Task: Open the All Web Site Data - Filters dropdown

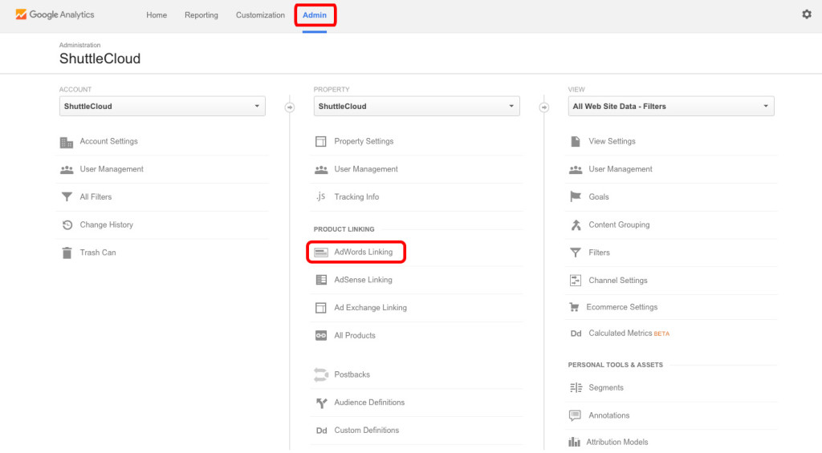Action: pos(670,107)
